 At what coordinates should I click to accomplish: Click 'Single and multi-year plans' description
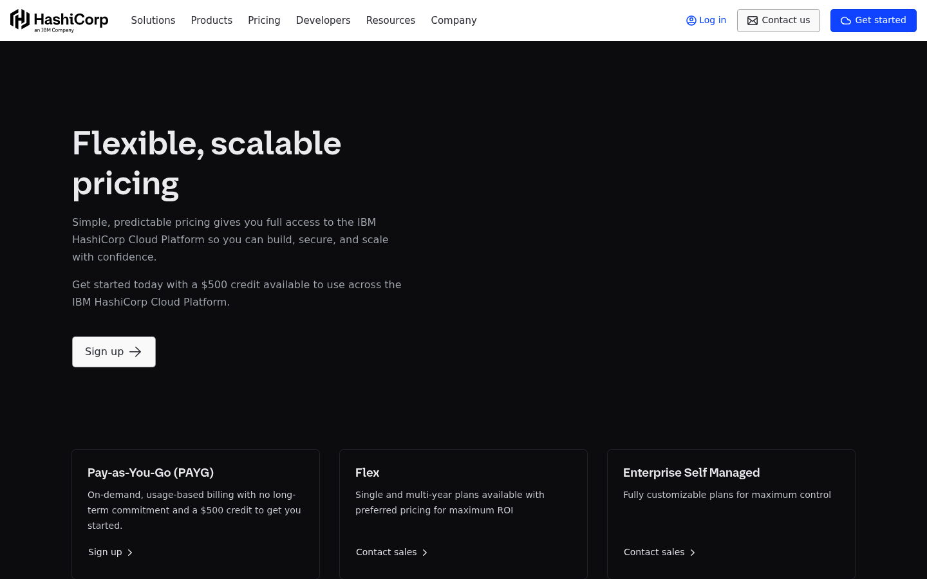click(x=450, y=502)
